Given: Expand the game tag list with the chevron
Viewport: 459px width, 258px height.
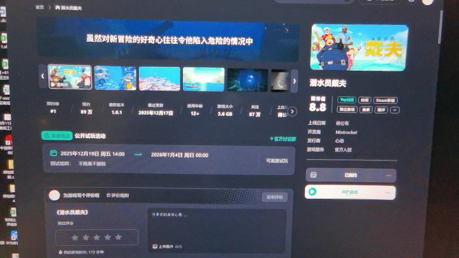Looking at the screenshot, I should 395,110.
